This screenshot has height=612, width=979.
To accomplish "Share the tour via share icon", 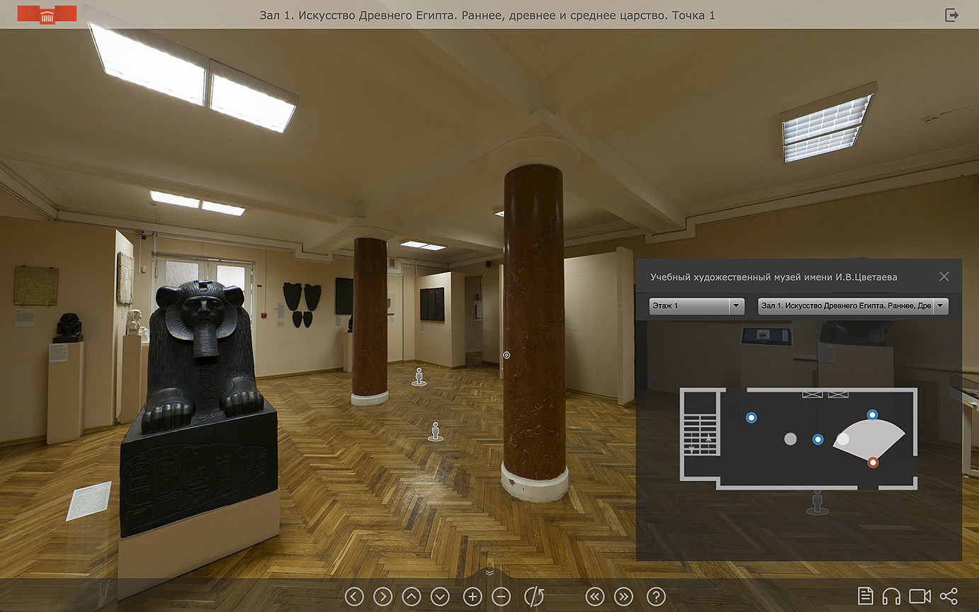I will [x=949, y=596].
